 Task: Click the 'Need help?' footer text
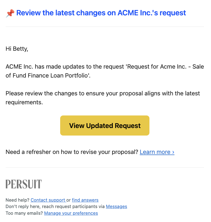tap(17, 200)
